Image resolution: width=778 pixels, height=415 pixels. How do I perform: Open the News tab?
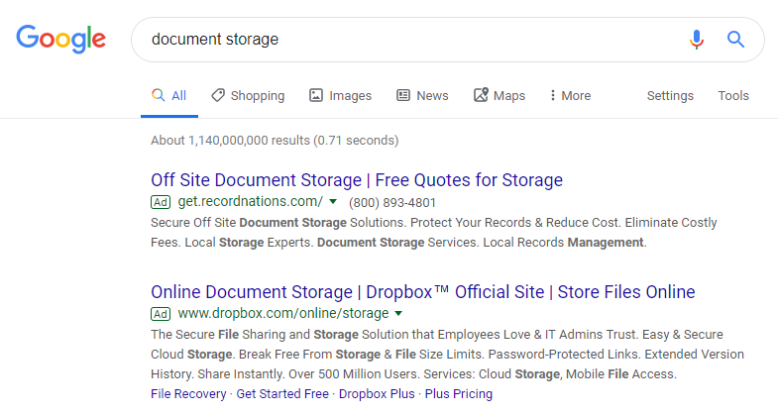[x=422, y=96]
